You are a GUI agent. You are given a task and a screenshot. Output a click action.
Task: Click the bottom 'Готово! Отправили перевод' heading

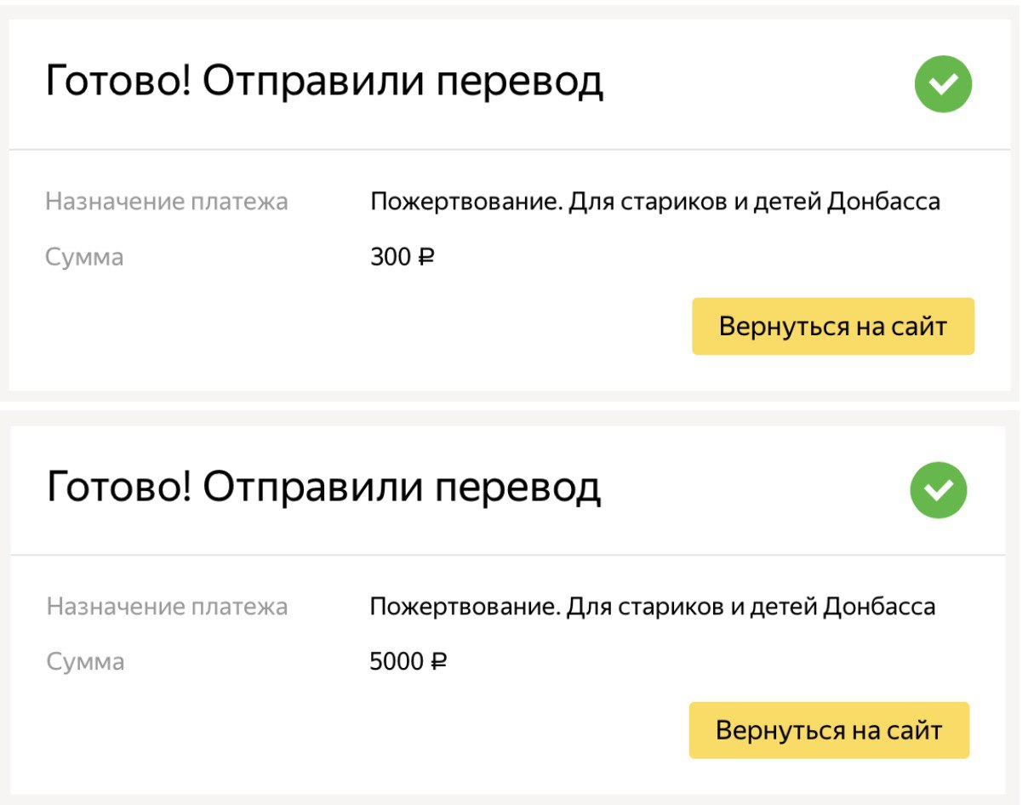click(324, 488)
